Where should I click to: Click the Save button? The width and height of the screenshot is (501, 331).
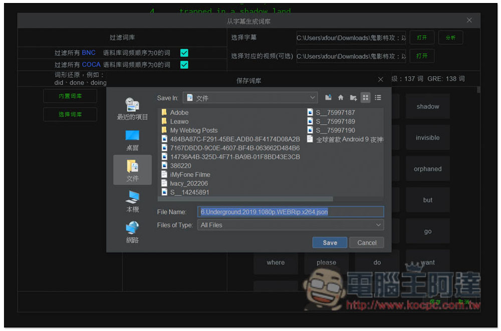click(330, 242)
